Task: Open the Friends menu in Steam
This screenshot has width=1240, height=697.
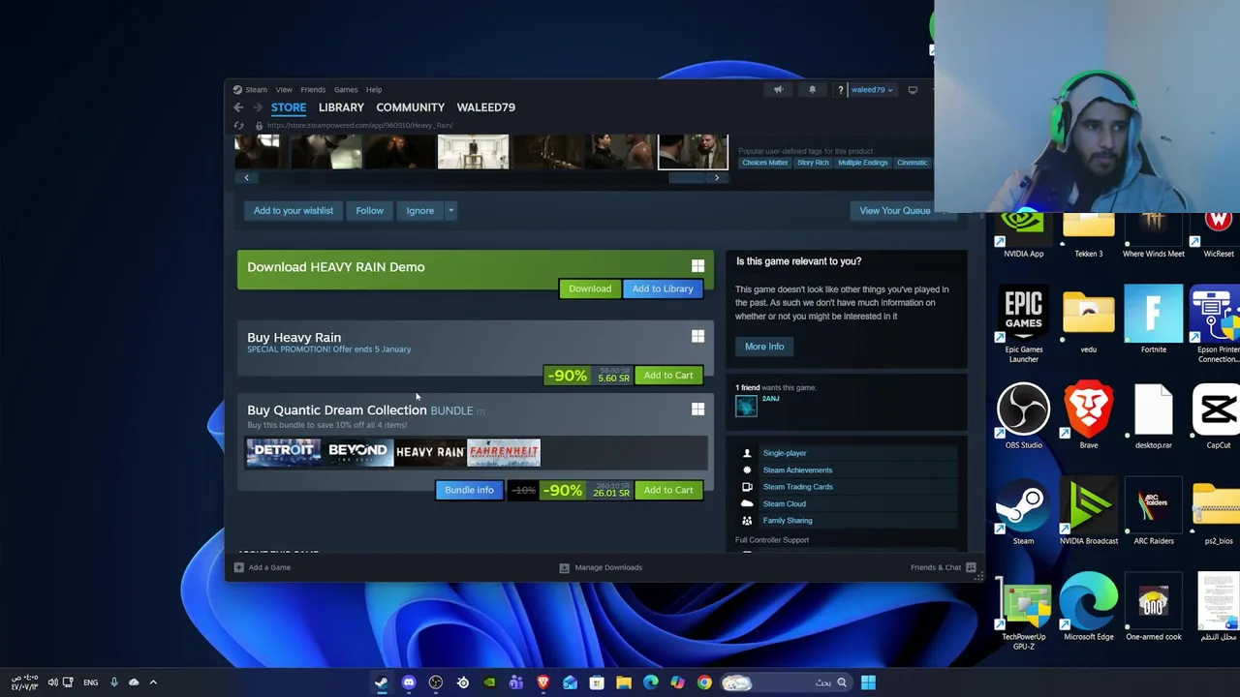Action: (313, 89)
